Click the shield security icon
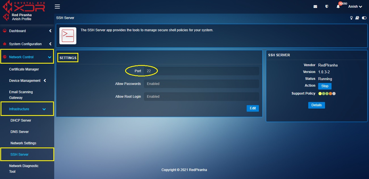This screenshot has width=369, height=179. click(x=327, y=7)
